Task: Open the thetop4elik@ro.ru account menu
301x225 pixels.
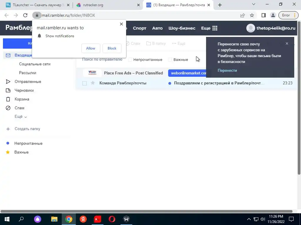Action: (276, 28)
